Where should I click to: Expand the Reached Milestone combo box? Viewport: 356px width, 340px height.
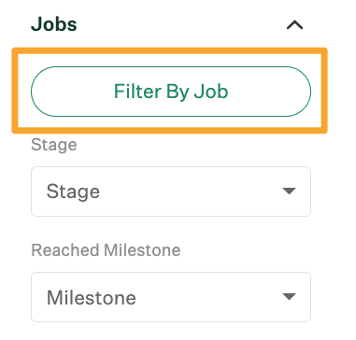pyautogui.click(x=171, y=297)
